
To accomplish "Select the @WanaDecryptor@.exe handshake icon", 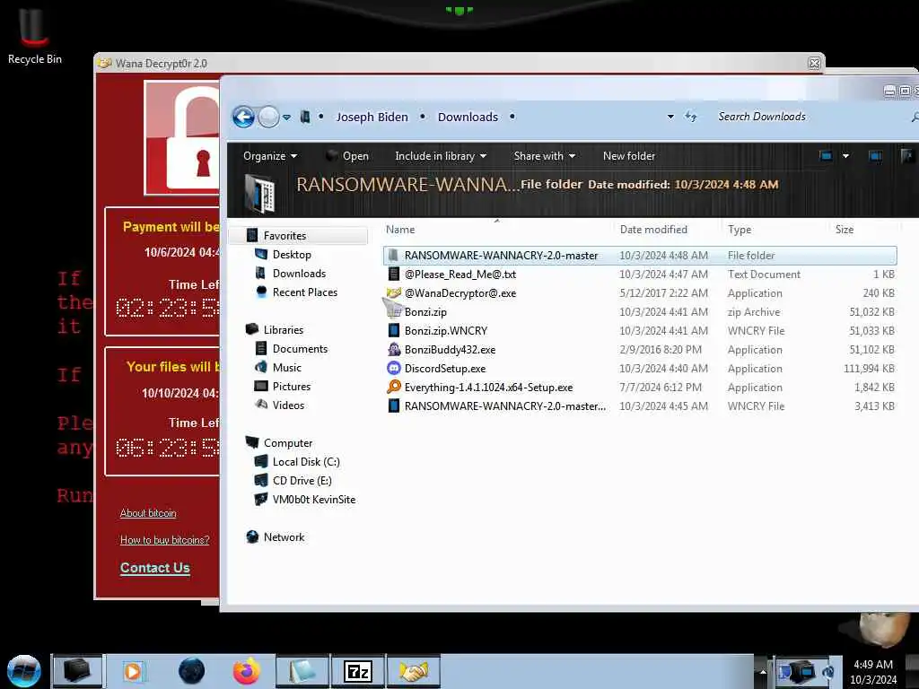I will pos(394,293).
